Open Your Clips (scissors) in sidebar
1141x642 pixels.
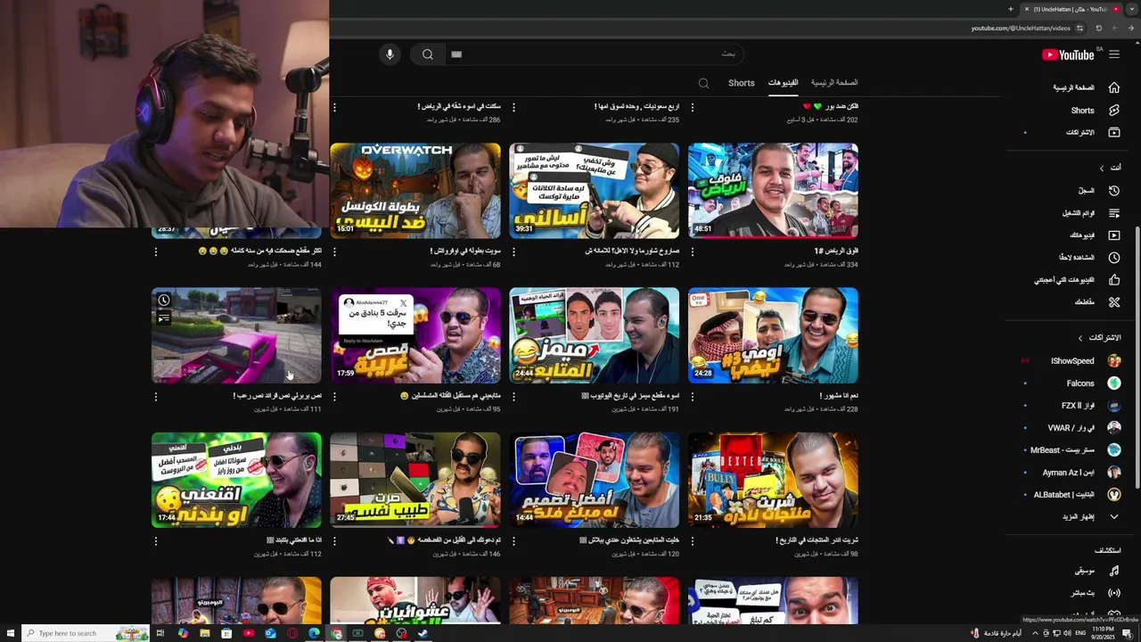click(x=1096, y=302)
